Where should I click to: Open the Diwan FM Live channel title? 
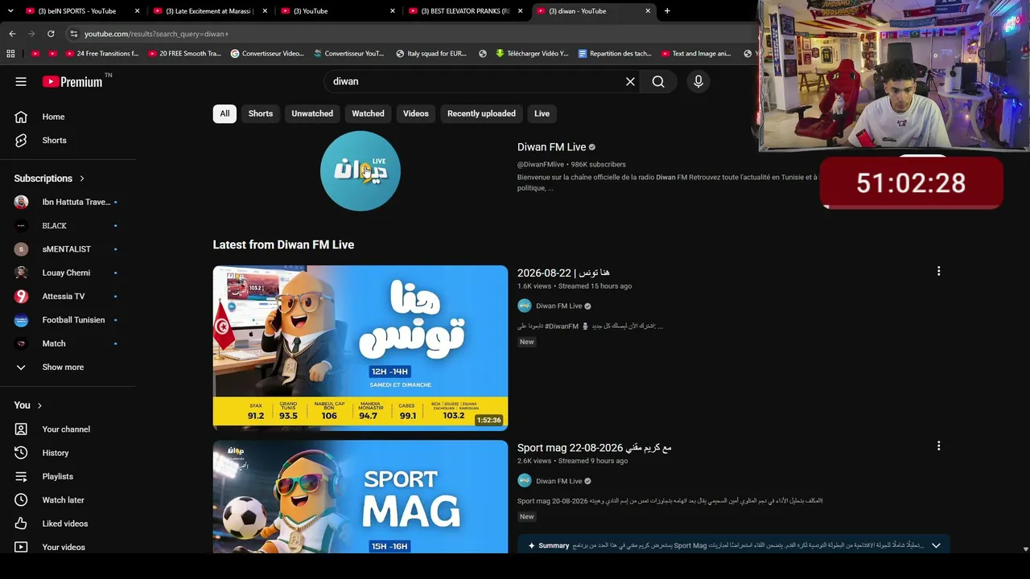[x=551, y=147]
